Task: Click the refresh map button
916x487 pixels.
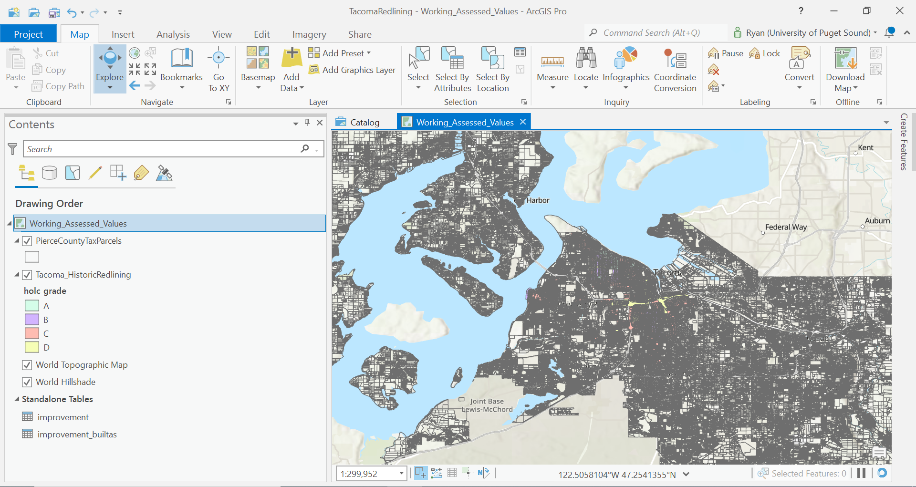Action: [x=882, y=473]
